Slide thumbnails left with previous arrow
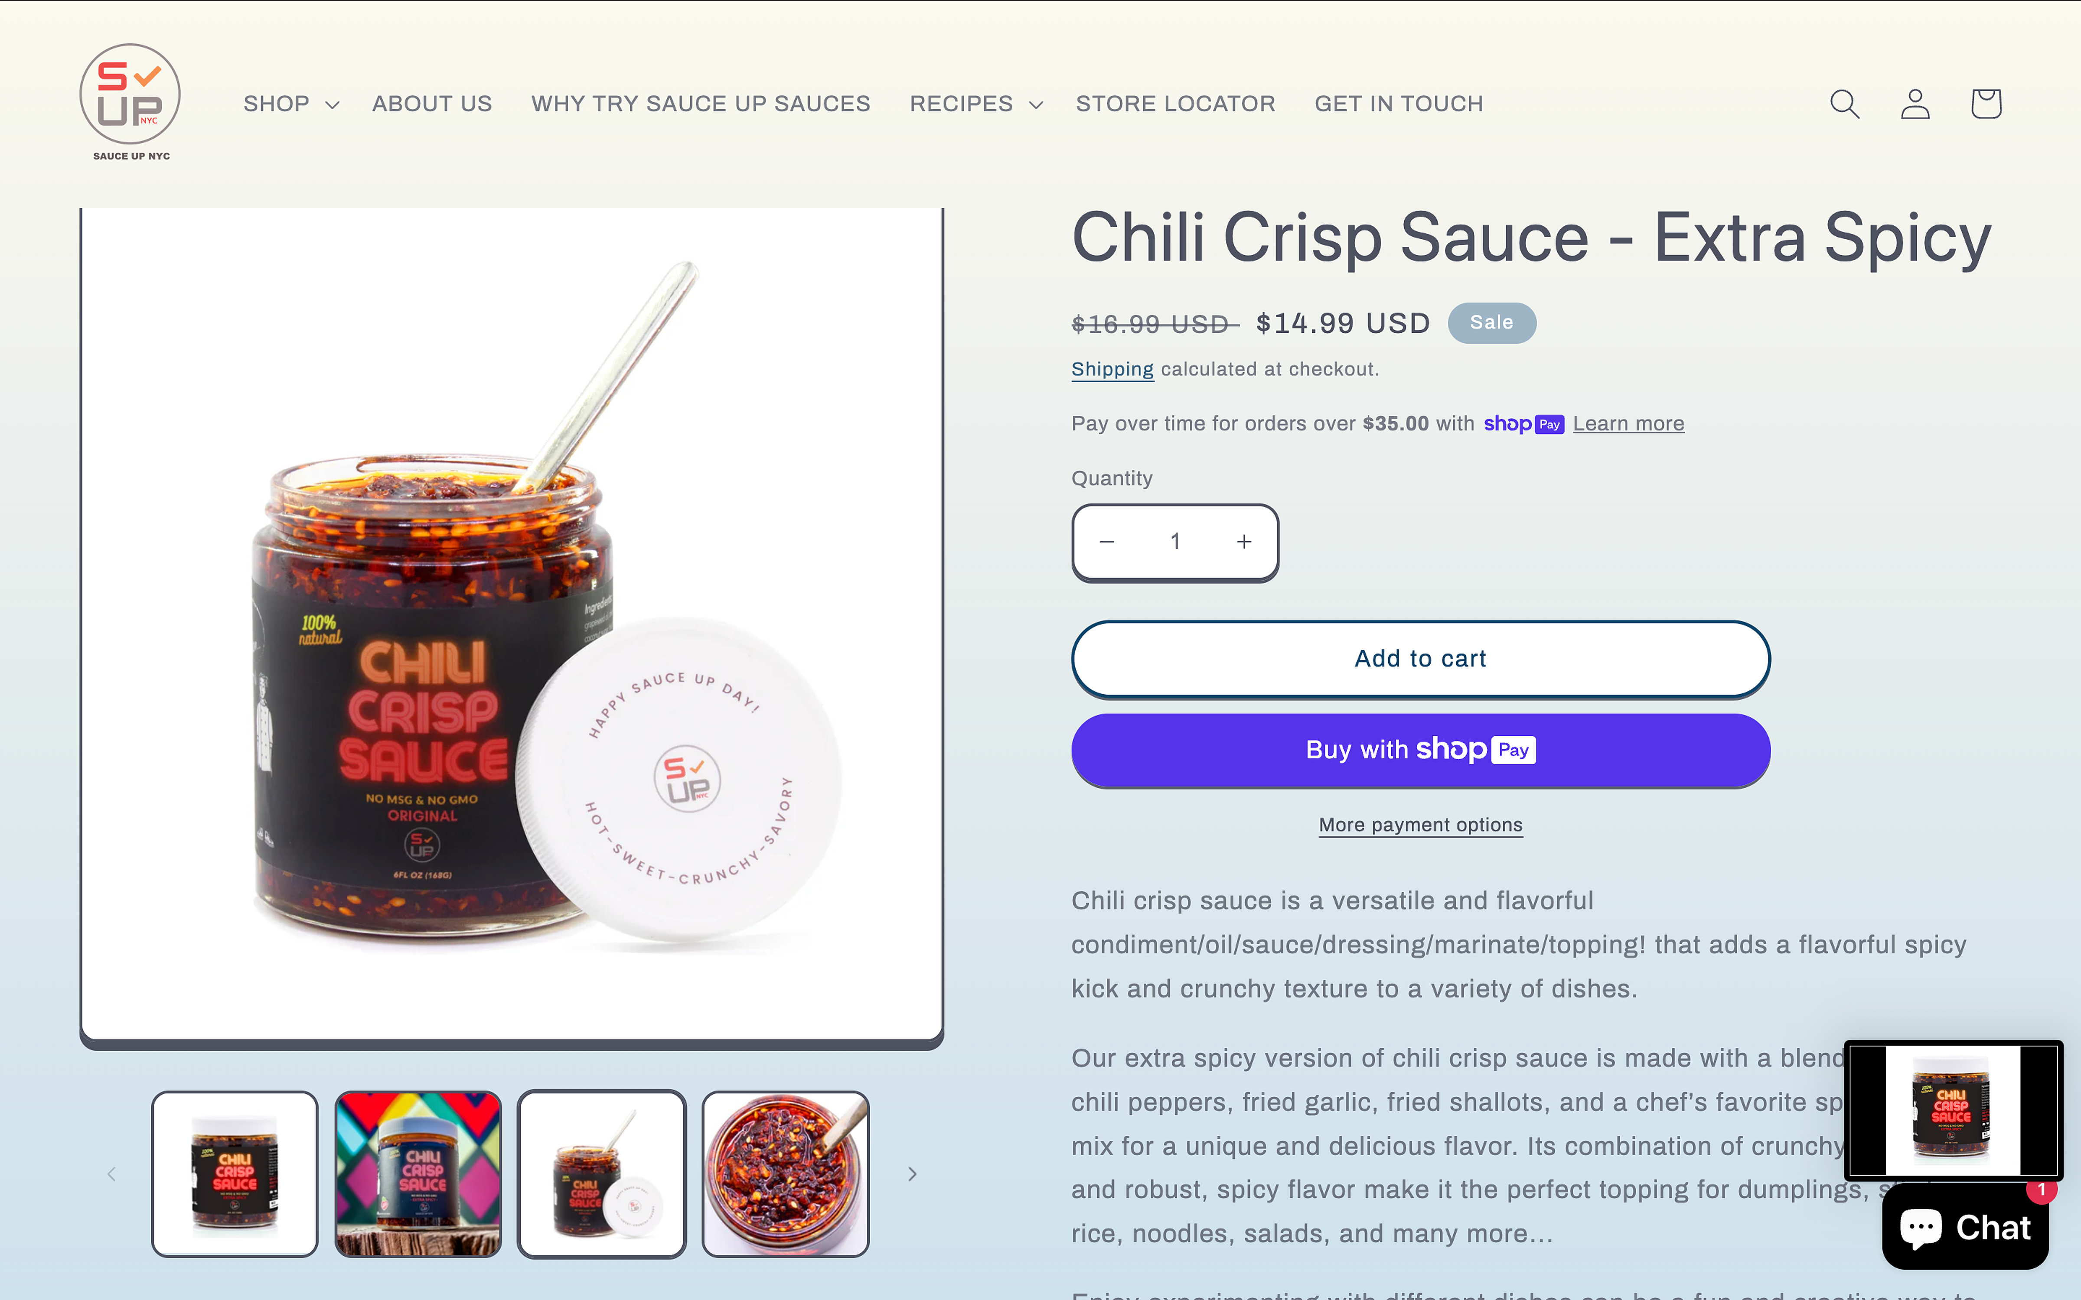This screenshot has height=1300, width=2081. pos(111,1173)
